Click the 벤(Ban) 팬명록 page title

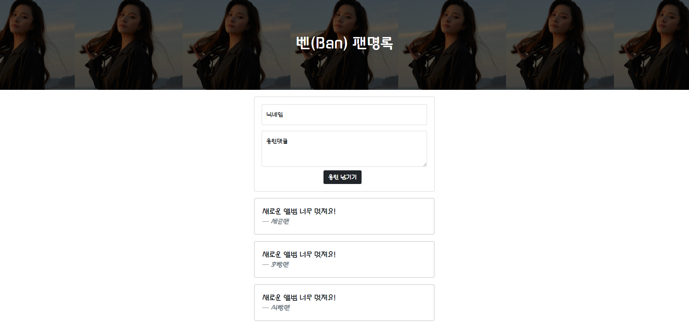344,43
